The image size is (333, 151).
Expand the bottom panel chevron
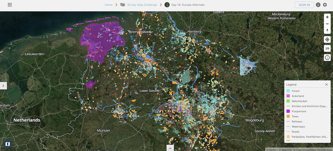click(170, 148)
